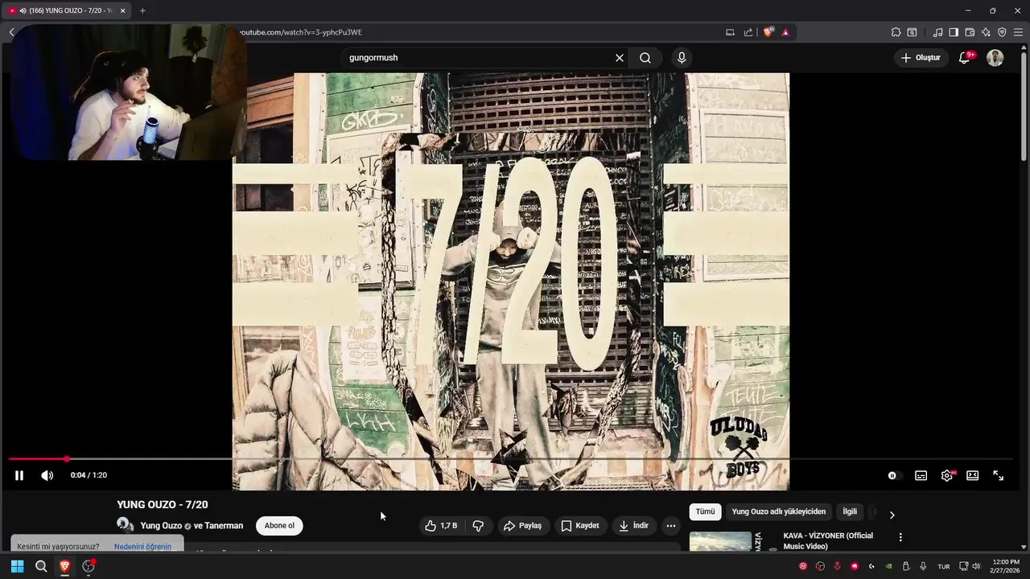Screen dimensions: 1030x579
Task: Open the Oluştur create menu
Action: pos(921,58)
